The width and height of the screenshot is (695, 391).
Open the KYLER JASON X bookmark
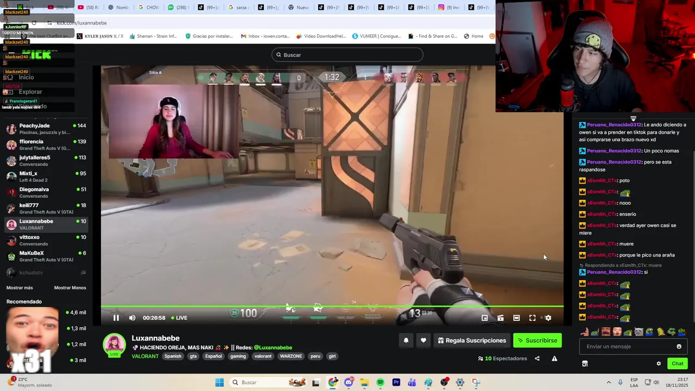coord(100,36)
